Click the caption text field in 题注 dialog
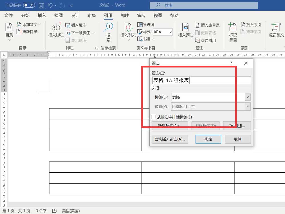Image resolution: width=285 pixels, height=214 pixels. click(x=201, y=80)
